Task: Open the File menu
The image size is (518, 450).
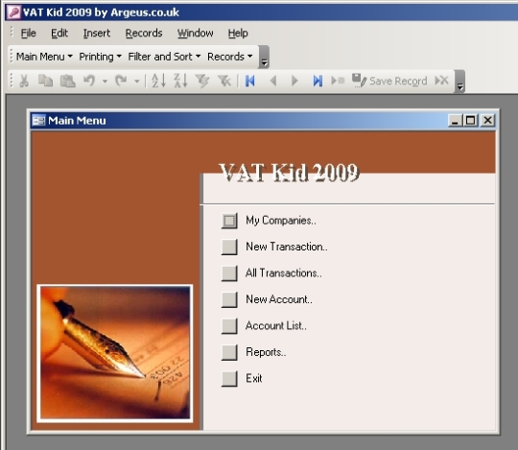Action: coord(28,33)
